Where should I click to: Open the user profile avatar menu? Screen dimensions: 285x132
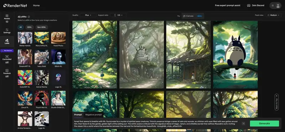click(x=278, y=5)
